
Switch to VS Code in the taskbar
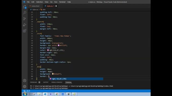click(x=45, y=94)
